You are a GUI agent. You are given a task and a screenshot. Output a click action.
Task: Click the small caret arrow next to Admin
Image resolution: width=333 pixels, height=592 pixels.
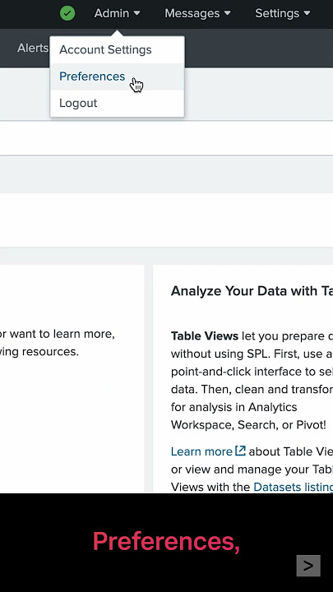pyautogui.click(x=137, y=13)
